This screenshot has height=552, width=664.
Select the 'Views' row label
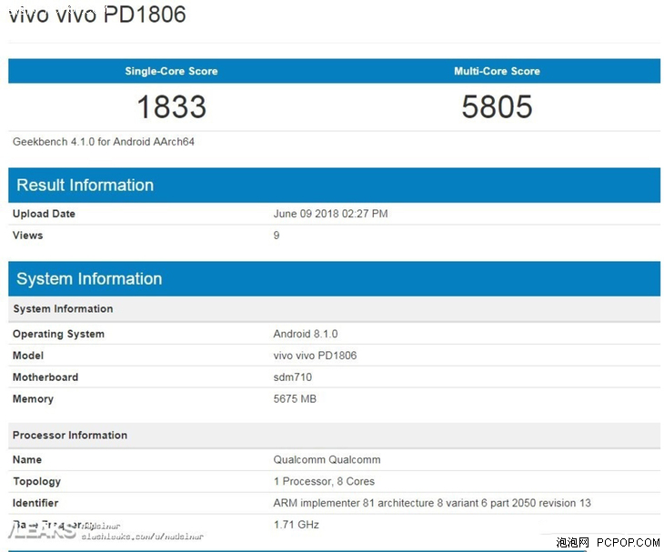(x=27, y=236)
